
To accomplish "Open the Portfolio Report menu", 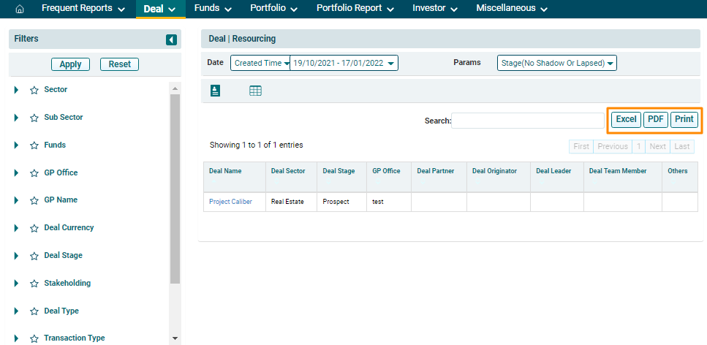I will (x=355, y=9).
